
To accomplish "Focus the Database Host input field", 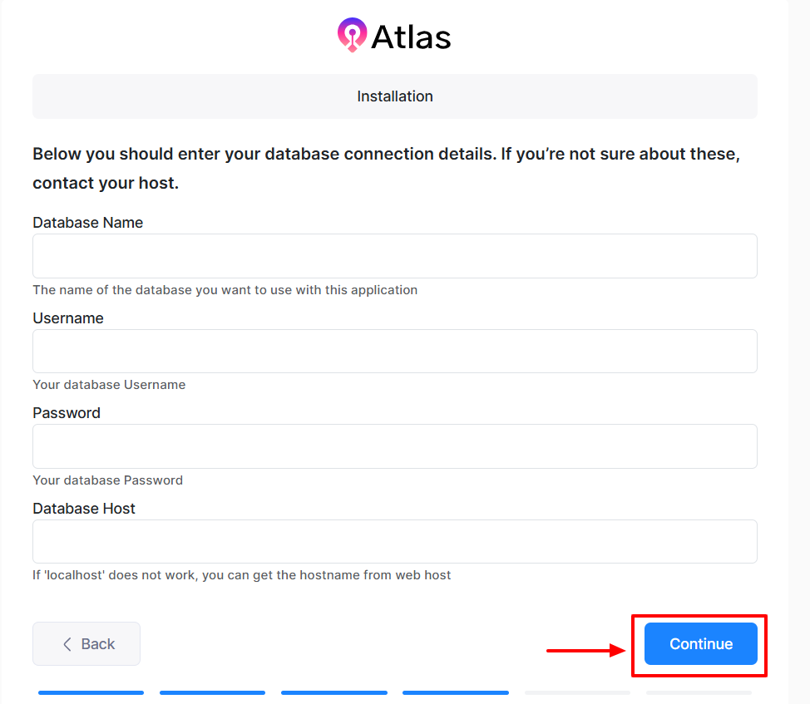I will [395, 541].
